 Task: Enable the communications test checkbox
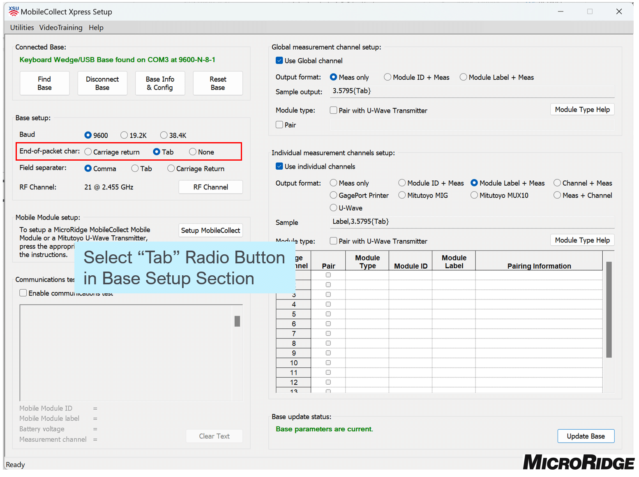point(23,293)
